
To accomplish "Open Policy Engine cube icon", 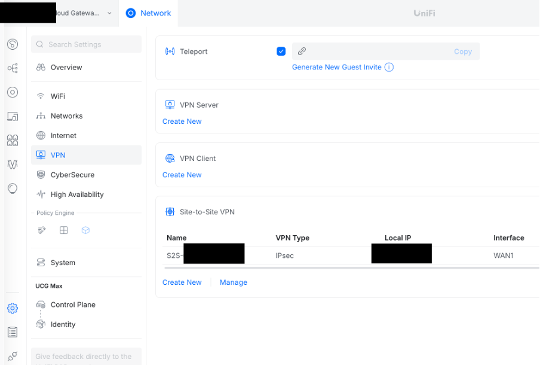I will (85, 230).
